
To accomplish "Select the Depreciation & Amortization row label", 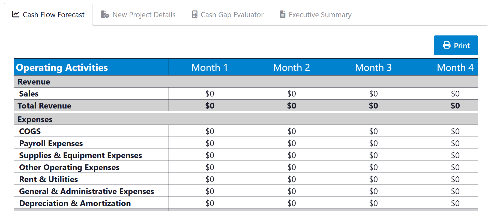I will [75, 203].
